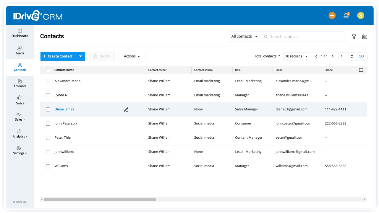Open the 10 records per page dropdown

(x=297, y=56)
